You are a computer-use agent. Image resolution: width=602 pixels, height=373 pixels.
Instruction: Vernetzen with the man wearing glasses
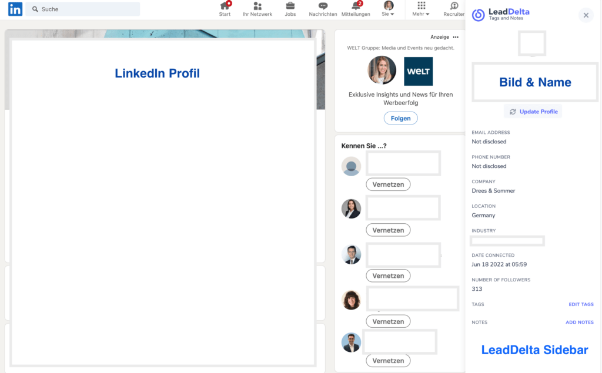tap(388, 276)
